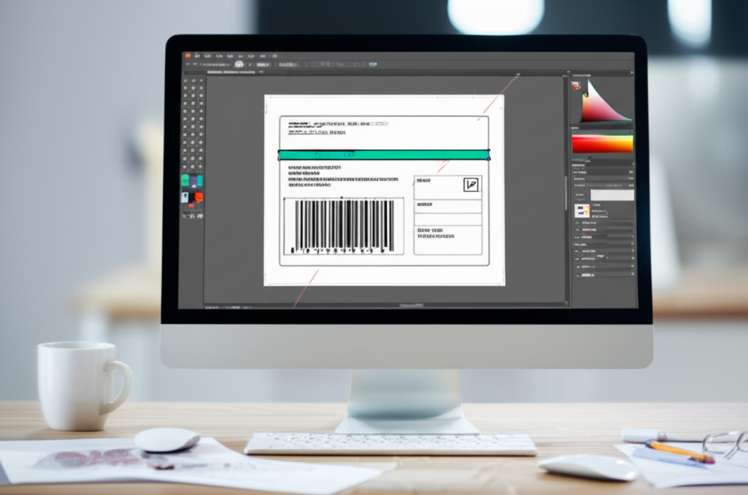Select the purple icon in left toolbar

point(194,181)
